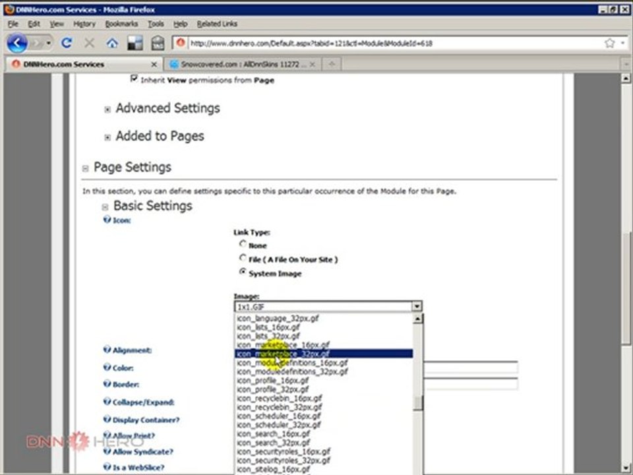
Task: Bookmark this page with the star icon
Action: (x=609, y=43)
